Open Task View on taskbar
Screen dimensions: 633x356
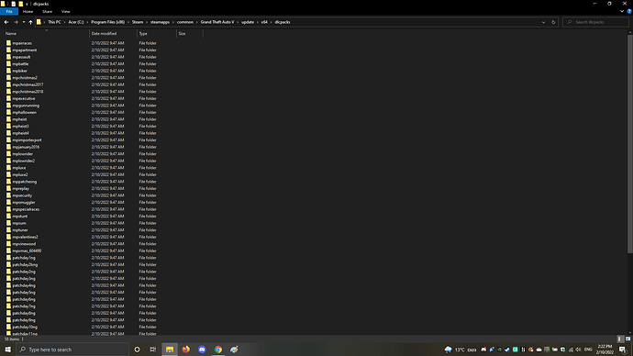153,350
